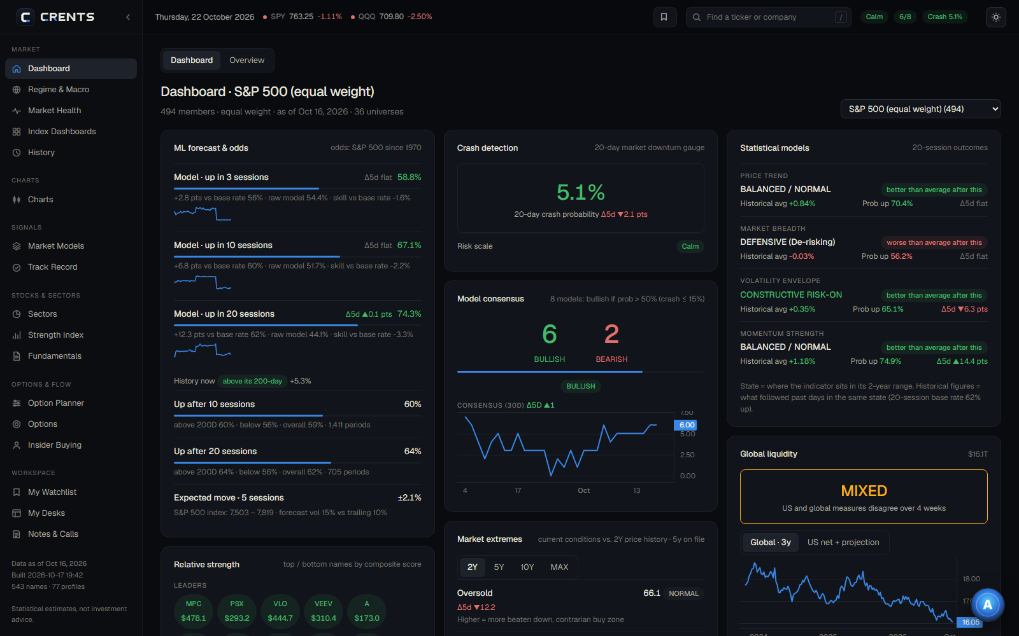
Task: Click the search magnifier icon
Action: pos(697,17)
